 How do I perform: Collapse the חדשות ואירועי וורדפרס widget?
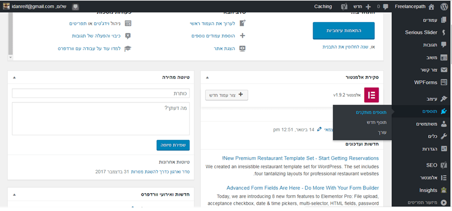14,195
